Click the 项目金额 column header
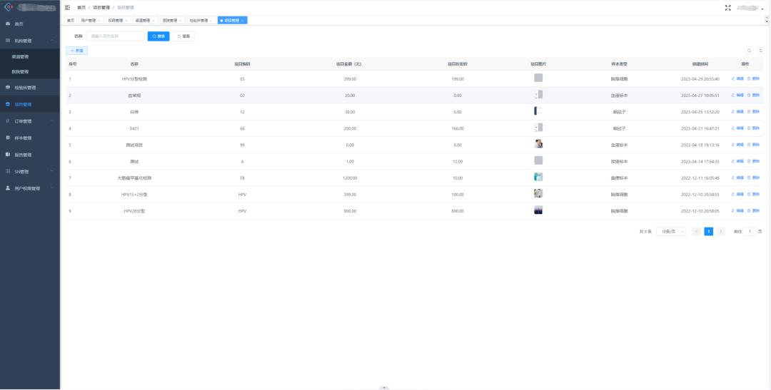 tap(349, 64)
